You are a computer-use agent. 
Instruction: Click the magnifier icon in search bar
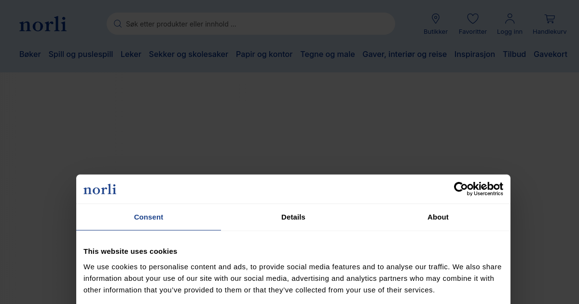point(118,24)
